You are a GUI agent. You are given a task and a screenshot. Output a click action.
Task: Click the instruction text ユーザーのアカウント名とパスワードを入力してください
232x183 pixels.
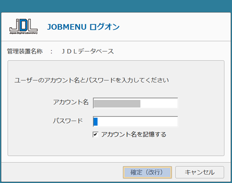92,80
